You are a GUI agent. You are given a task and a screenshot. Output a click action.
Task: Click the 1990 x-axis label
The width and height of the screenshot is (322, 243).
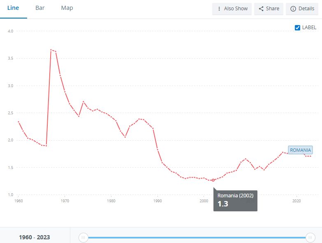click(157, 201)
